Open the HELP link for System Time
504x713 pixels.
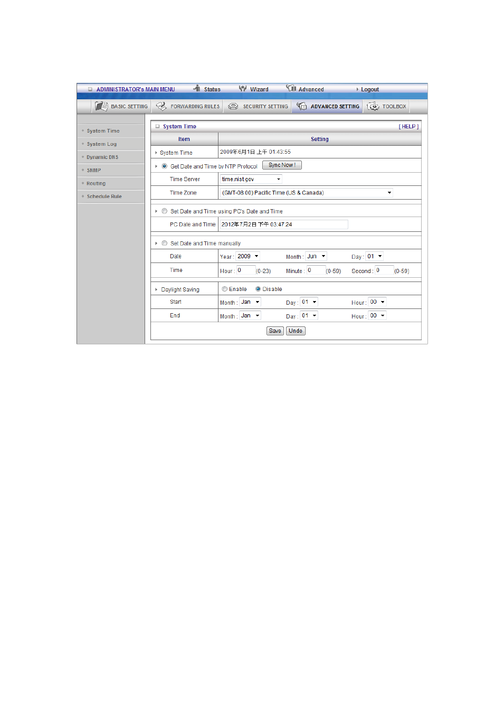(x=408, y=127)
